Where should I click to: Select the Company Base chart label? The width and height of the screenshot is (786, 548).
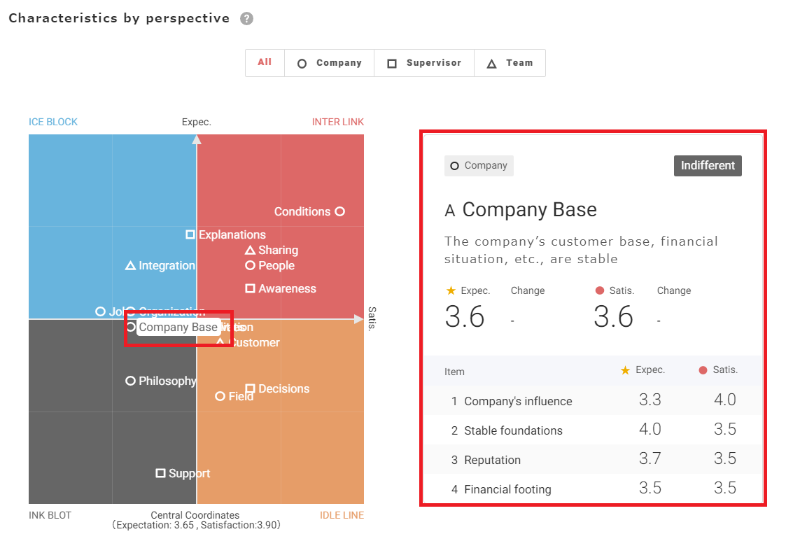[x=178, y=328]
